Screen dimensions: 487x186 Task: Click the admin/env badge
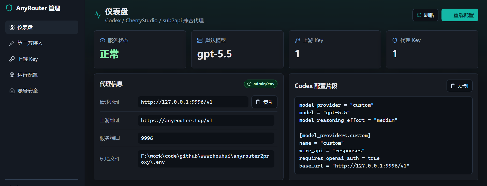coord(261,84)
